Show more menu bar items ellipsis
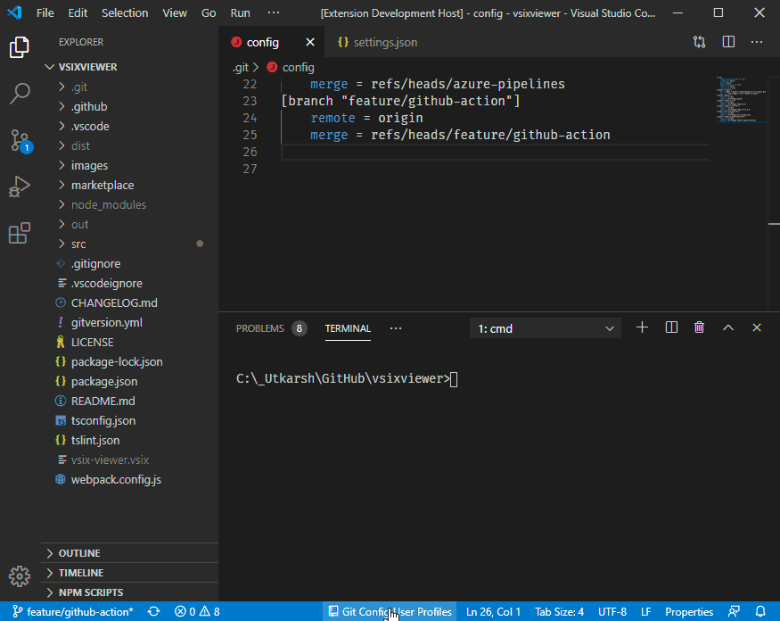Image resolution: width=780 pixels, height=621 pixels. click(274, 13)
